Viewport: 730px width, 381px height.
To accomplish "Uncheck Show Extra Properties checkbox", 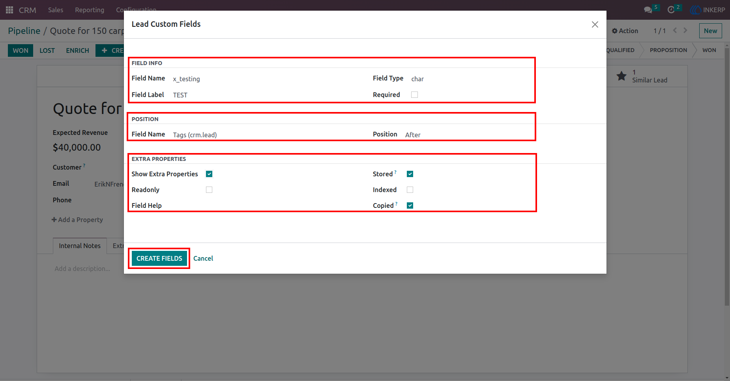I will [x=209, y=174].
